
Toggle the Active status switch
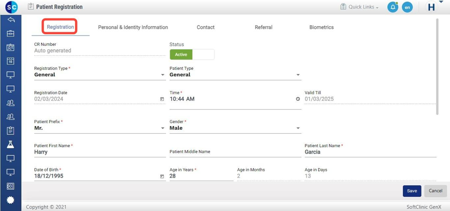tap(192, 55)
